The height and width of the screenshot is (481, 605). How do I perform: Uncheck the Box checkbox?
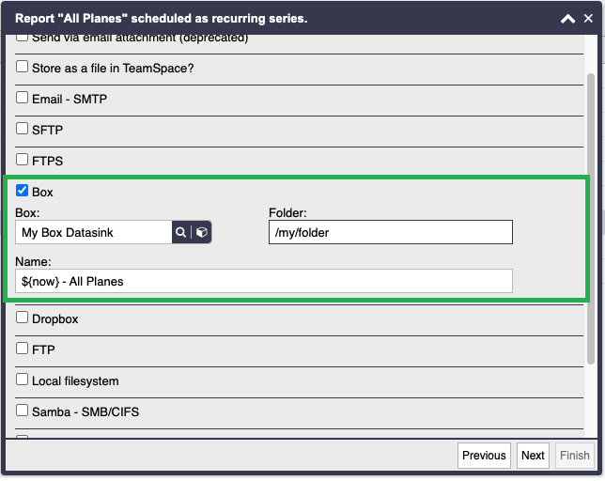[x=22, y=191]
